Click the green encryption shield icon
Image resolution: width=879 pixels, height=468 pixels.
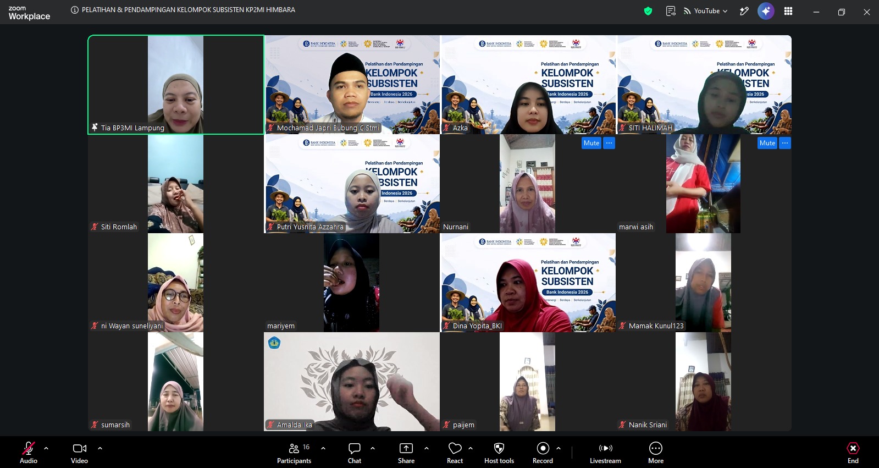(x=648, y=11)
